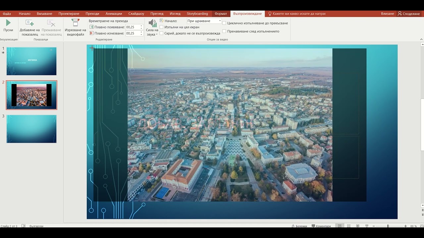Image resolution: width=424 pixels, height=238 pixels.
Task: Switch to the Начало ribbon tab
Action: pos(25,14)
